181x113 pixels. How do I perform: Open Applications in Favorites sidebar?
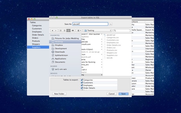click(x=60, y=59)
